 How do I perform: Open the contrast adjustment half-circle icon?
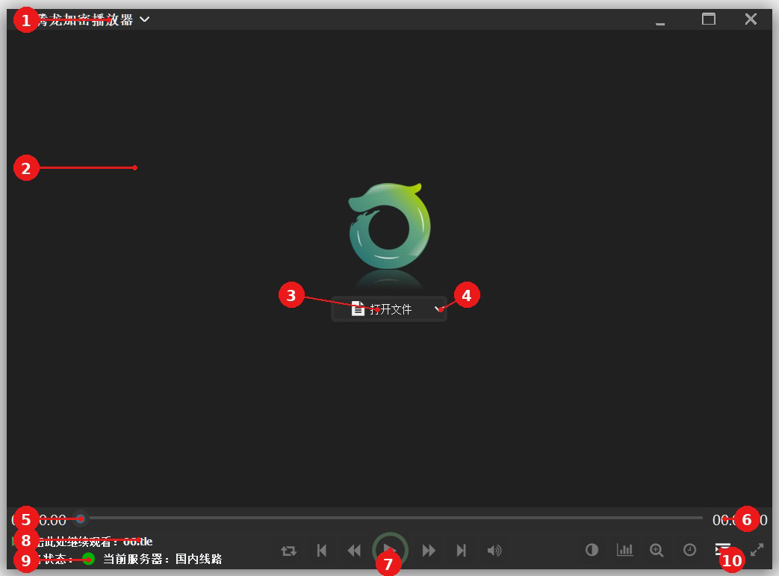(x=592, y=550)
